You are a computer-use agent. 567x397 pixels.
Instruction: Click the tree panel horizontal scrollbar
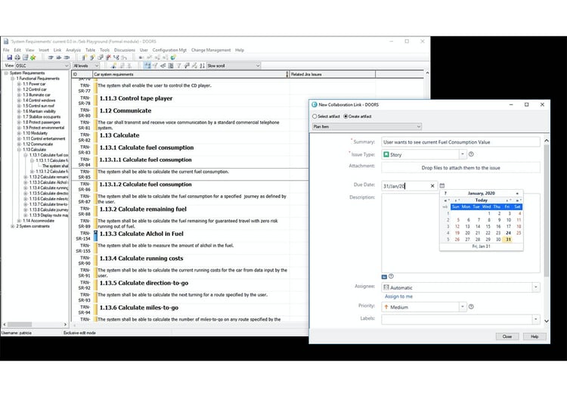point(35,324)
